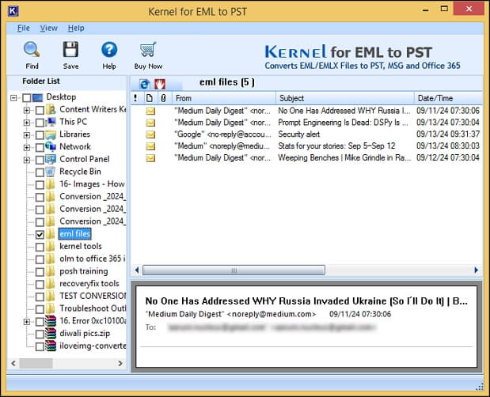Select the 'No One Has Addressed WHY Russia' email

point(307,111)
